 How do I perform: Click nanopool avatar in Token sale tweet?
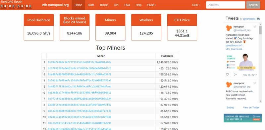[229, 28]
